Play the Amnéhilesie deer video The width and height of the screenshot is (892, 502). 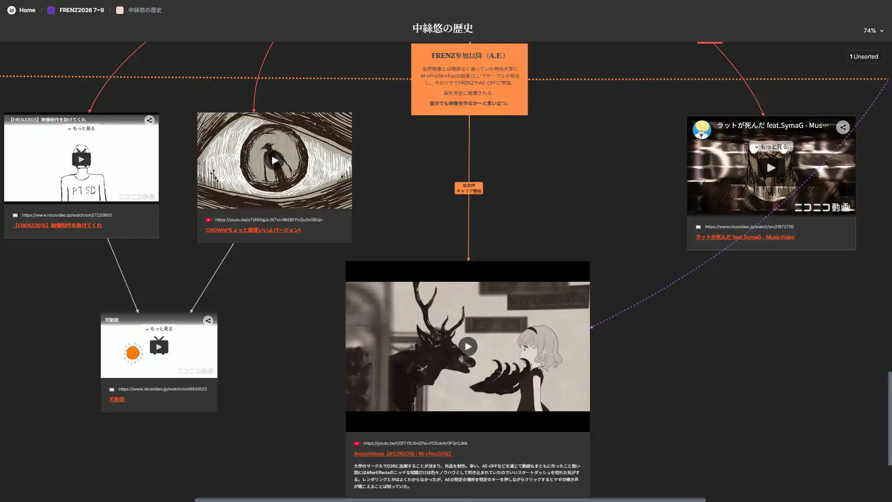pyautogui.click(x=468, y=347)
